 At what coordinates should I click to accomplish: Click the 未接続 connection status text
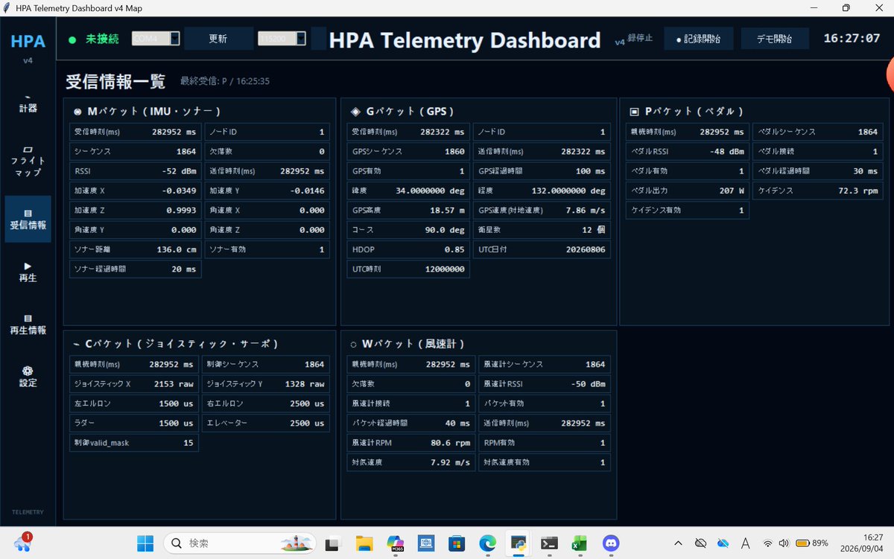[x=102, y=39]
